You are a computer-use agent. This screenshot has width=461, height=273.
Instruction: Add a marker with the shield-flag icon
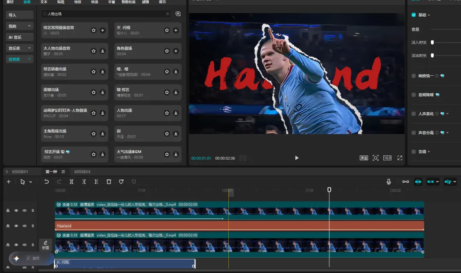[x=121, y=182]
